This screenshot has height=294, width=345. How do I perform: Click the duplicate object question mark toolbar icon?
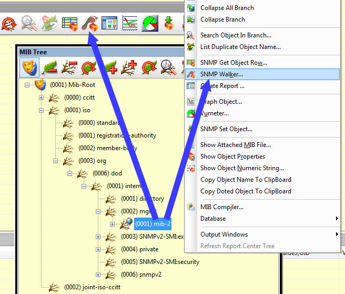(49, 23)
